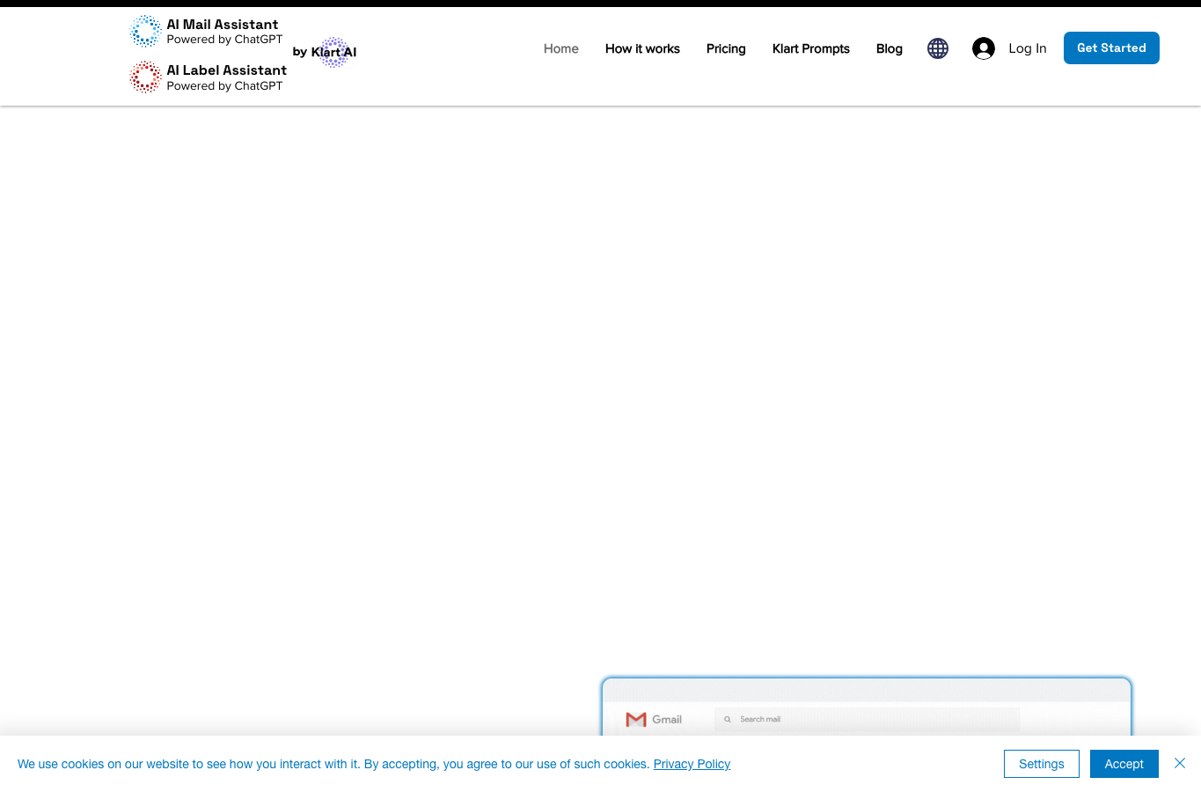Open the Privacy Policy link
The image size is (1201, 792).
coord(692,764)
